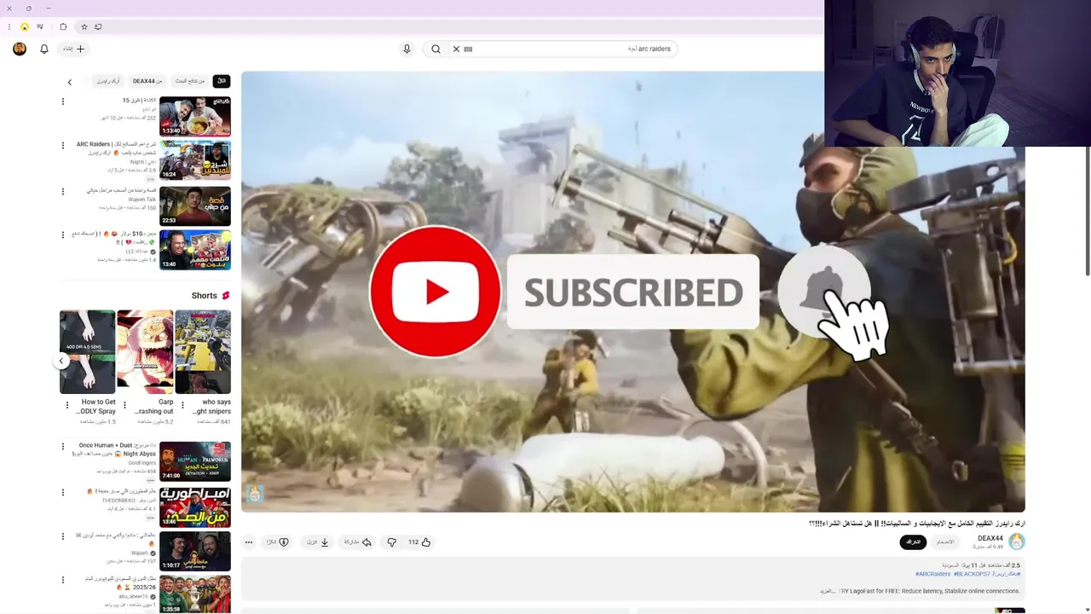Click the 'Shorts' section heading text
The width and height of the screenshot is (1091, 614).
(x=205, y=296)
